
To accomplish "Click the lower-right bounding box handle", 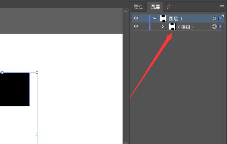I will point(37,135).
